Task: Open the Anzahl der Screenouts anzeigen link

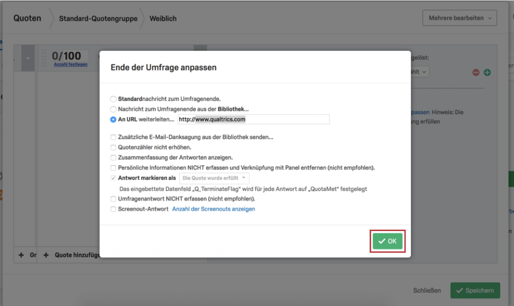Action: 213,209
